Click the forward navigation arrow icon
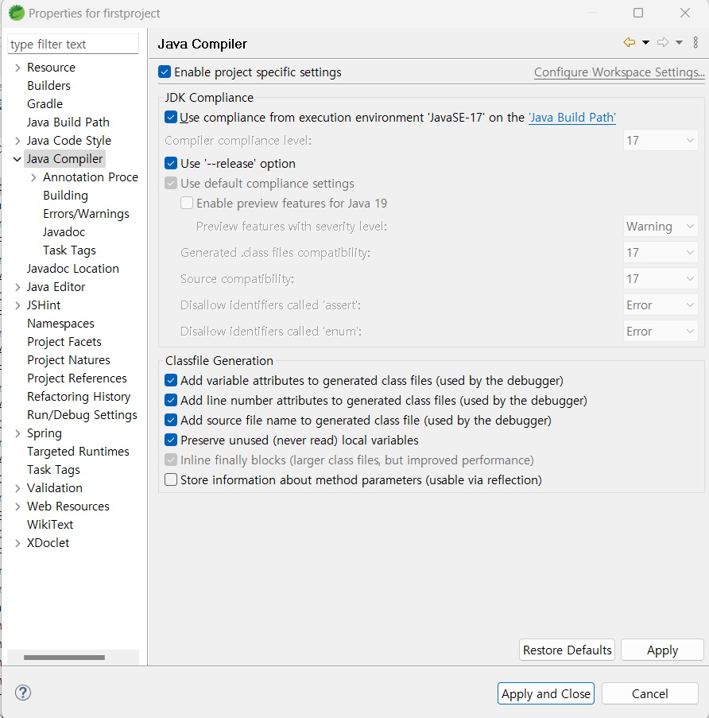709x718 pixels. (663, 43)
